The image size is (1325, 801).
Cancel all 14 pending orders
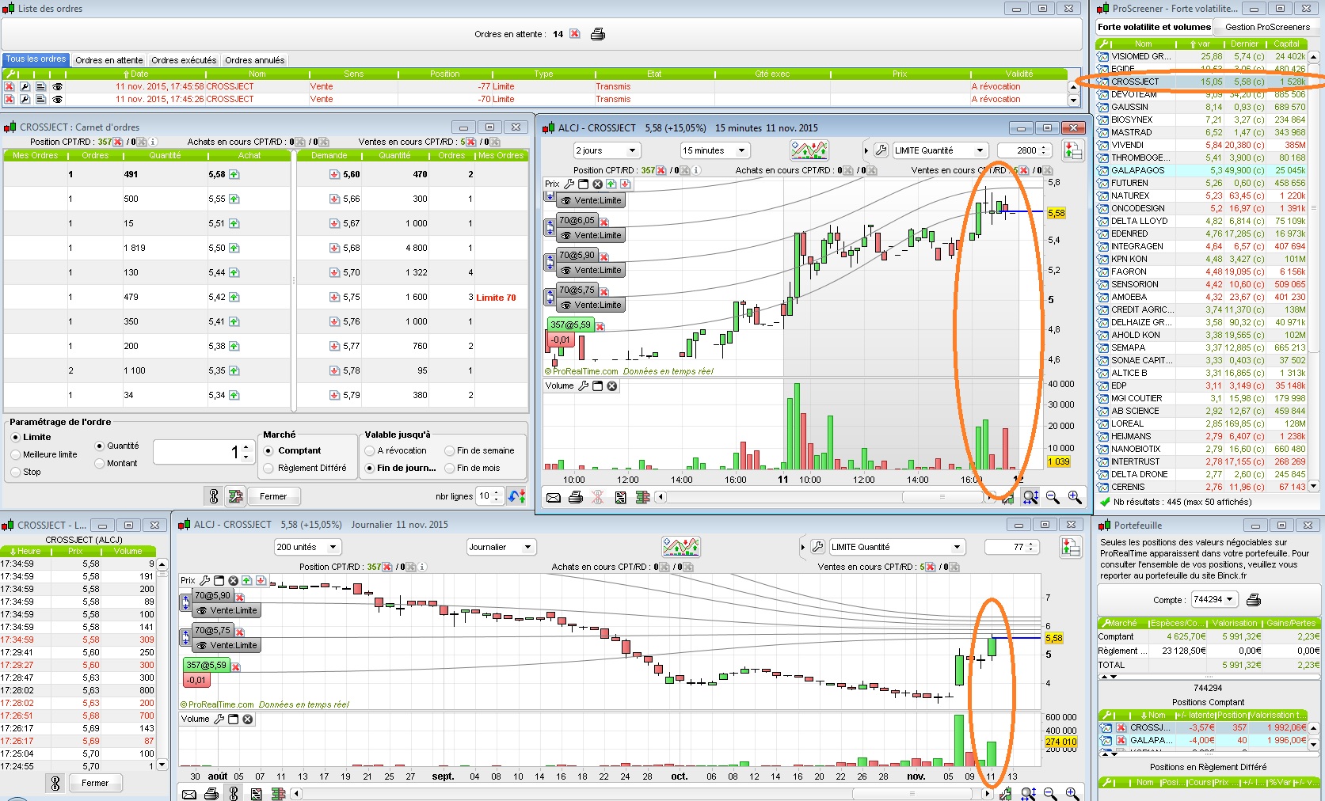(x=575, y=34)
